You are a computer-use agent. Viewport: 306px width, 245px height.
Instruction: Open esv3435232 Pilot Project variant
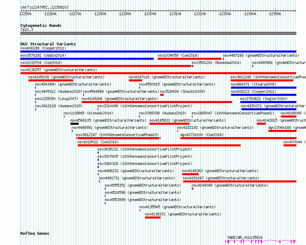[145, 149]
